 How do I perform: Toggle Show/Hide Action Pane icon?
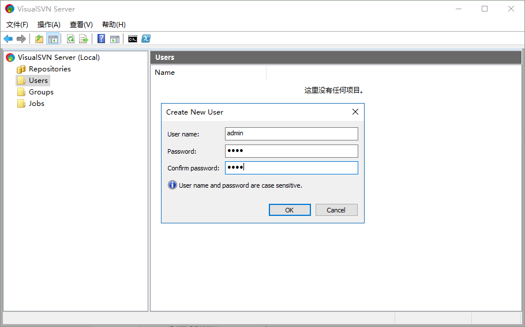(x=114, y=39)
